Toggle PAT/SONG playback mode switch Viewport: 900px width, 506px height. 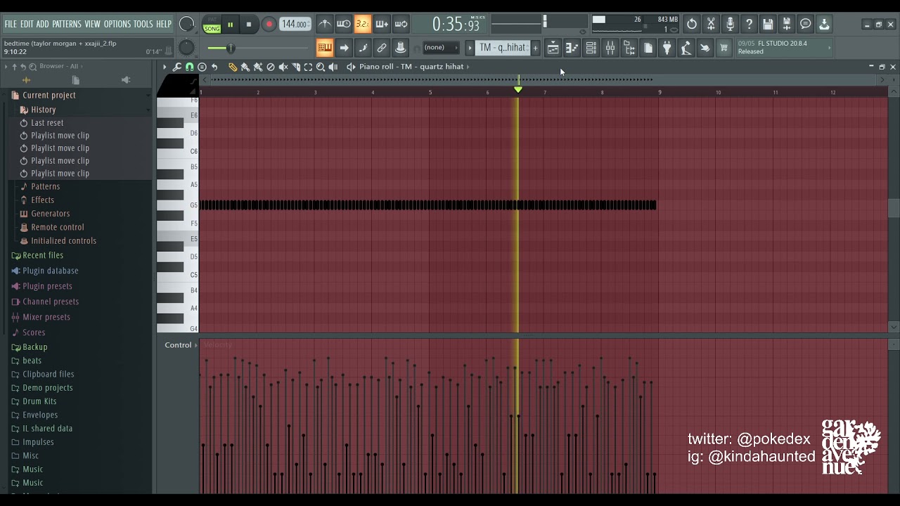[x=212, y=25]
